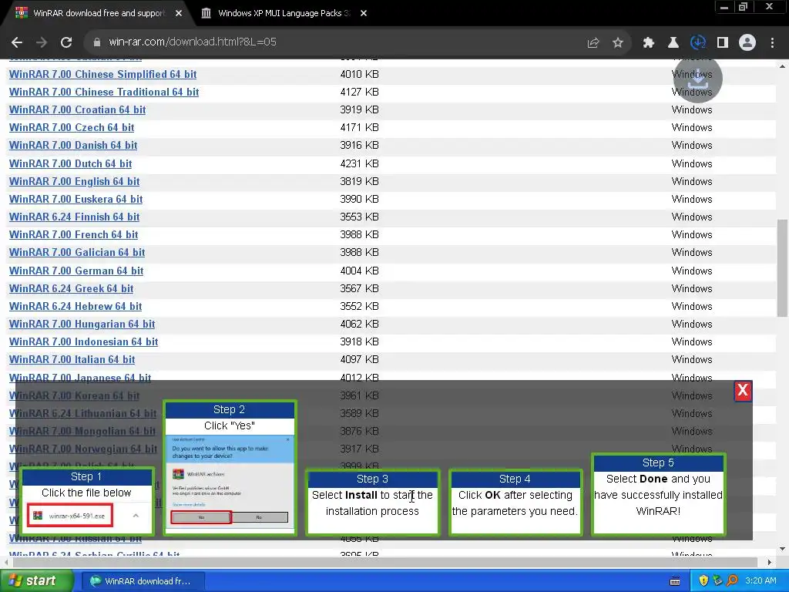Image resolution: width=789 pixels, height=592 pixels.
Task: Share this page icon in address bar
Action: (x=593, y=43)
